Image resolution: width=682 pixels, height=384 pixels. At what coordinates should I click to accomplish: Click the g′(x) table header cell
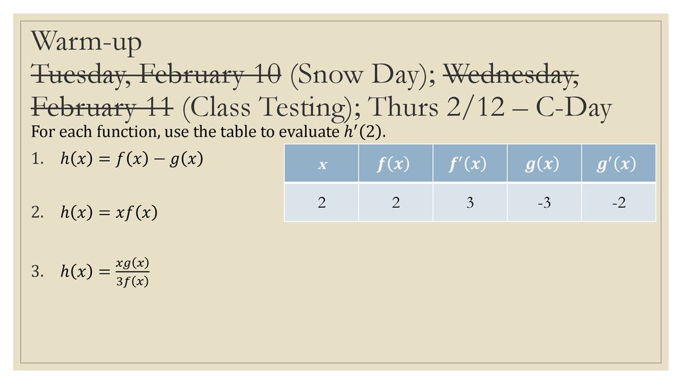[x=619, y=163]
